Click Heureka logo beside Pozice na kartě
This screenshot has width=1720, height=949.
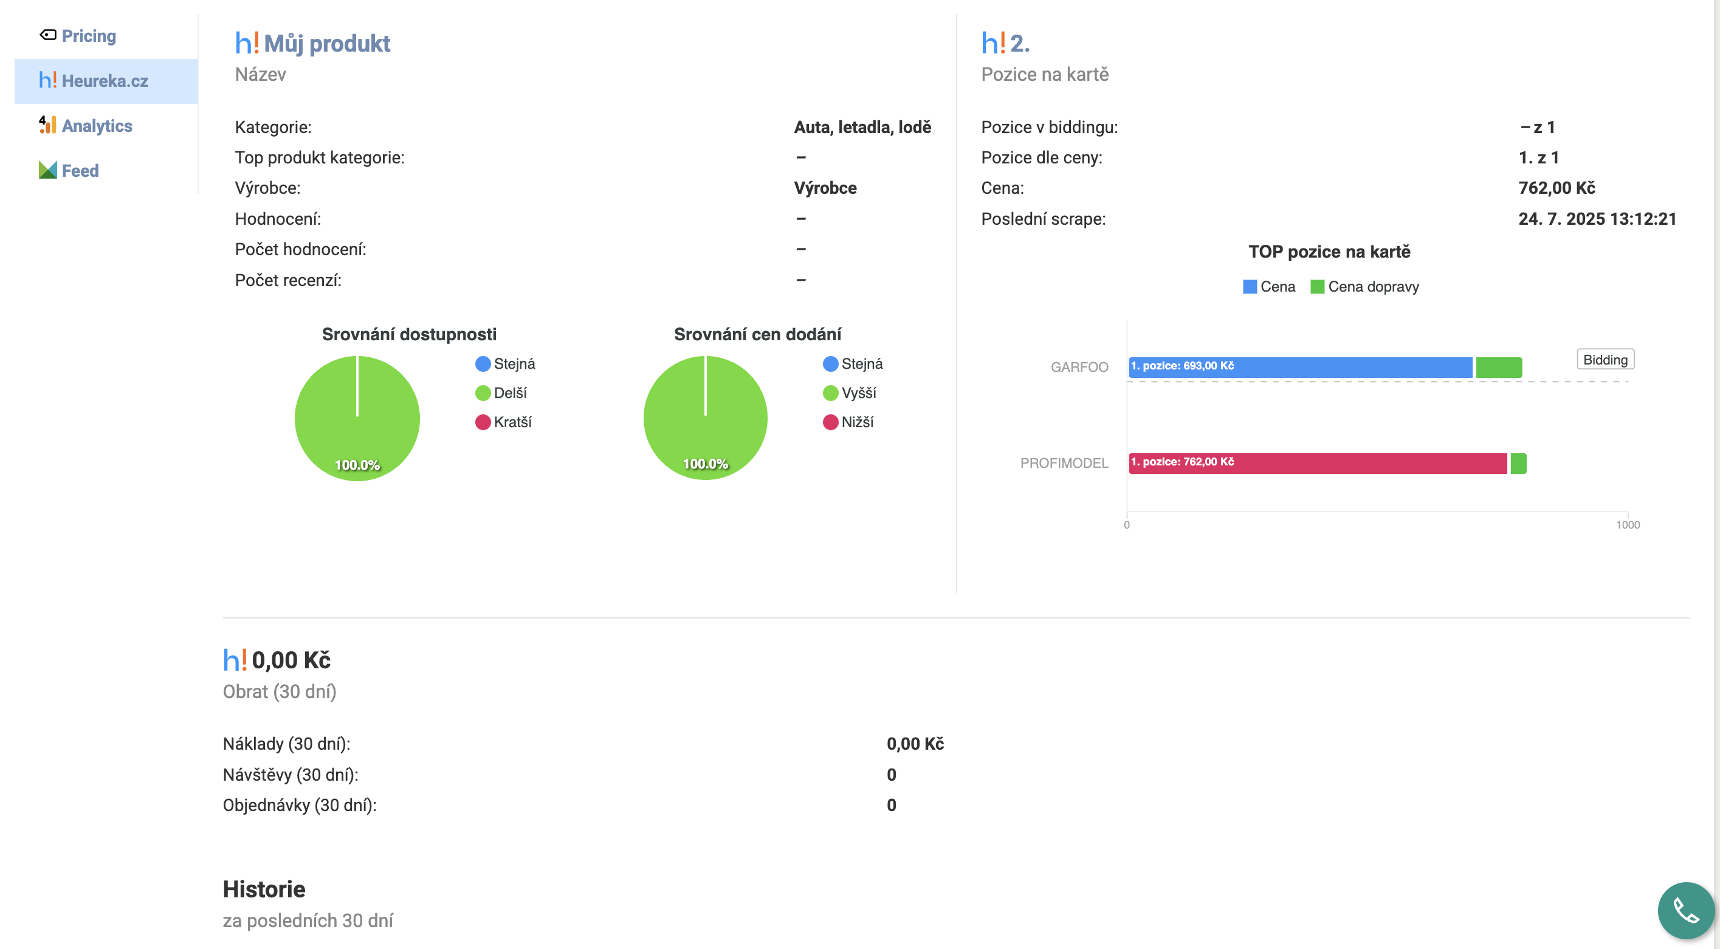[993, 43]
